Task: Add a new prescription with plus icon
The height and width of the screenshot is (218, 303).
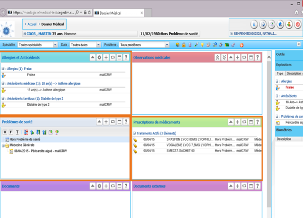Action: point(237,122)
